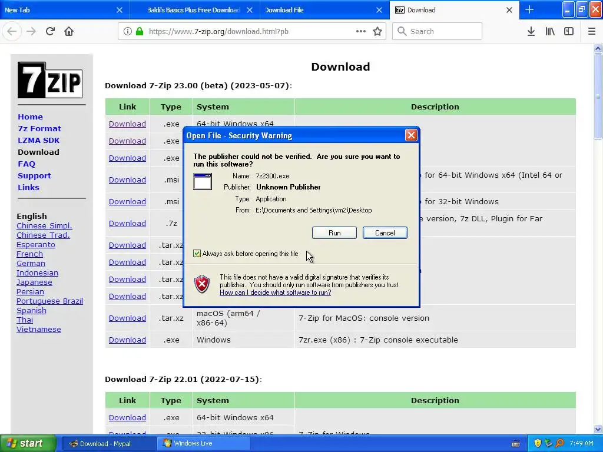Viewport: 603px width, 452px height.
Task: Switch language to German
Action: [31, 264]
